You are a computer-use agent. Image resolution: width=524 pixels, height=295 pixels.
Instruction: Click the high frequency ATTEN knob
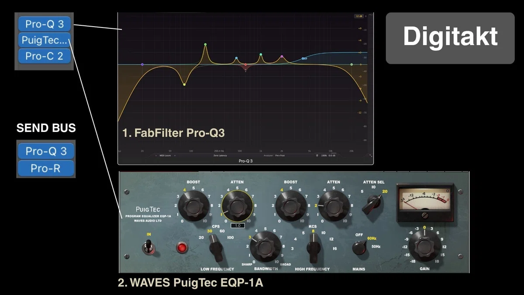click(334, 205)
